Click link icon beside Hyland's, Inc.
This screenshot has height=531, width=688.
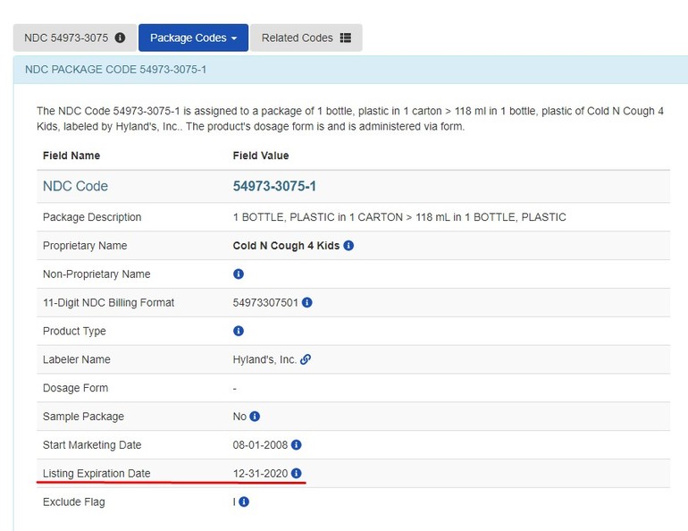coord(306,359)
